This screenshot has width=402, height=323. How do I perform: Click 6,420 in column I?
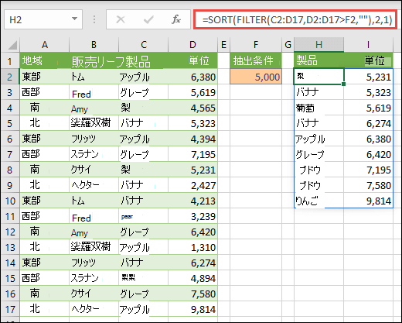click(x=368, y=154)
